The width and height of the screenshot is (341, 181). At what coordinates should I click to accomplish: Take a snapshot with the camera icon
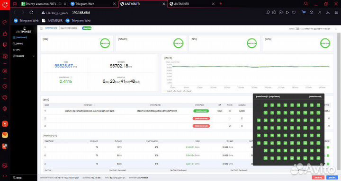pos(274,13)
